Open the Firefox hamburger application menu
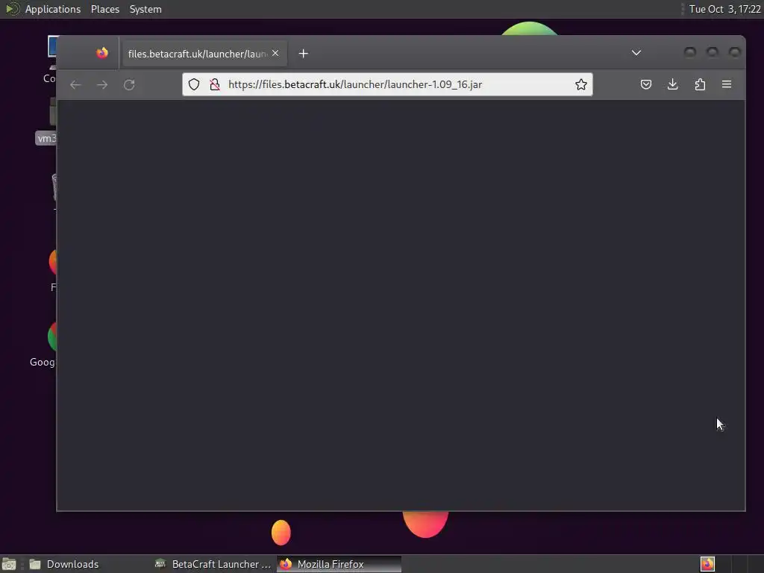 coord(727,84)
